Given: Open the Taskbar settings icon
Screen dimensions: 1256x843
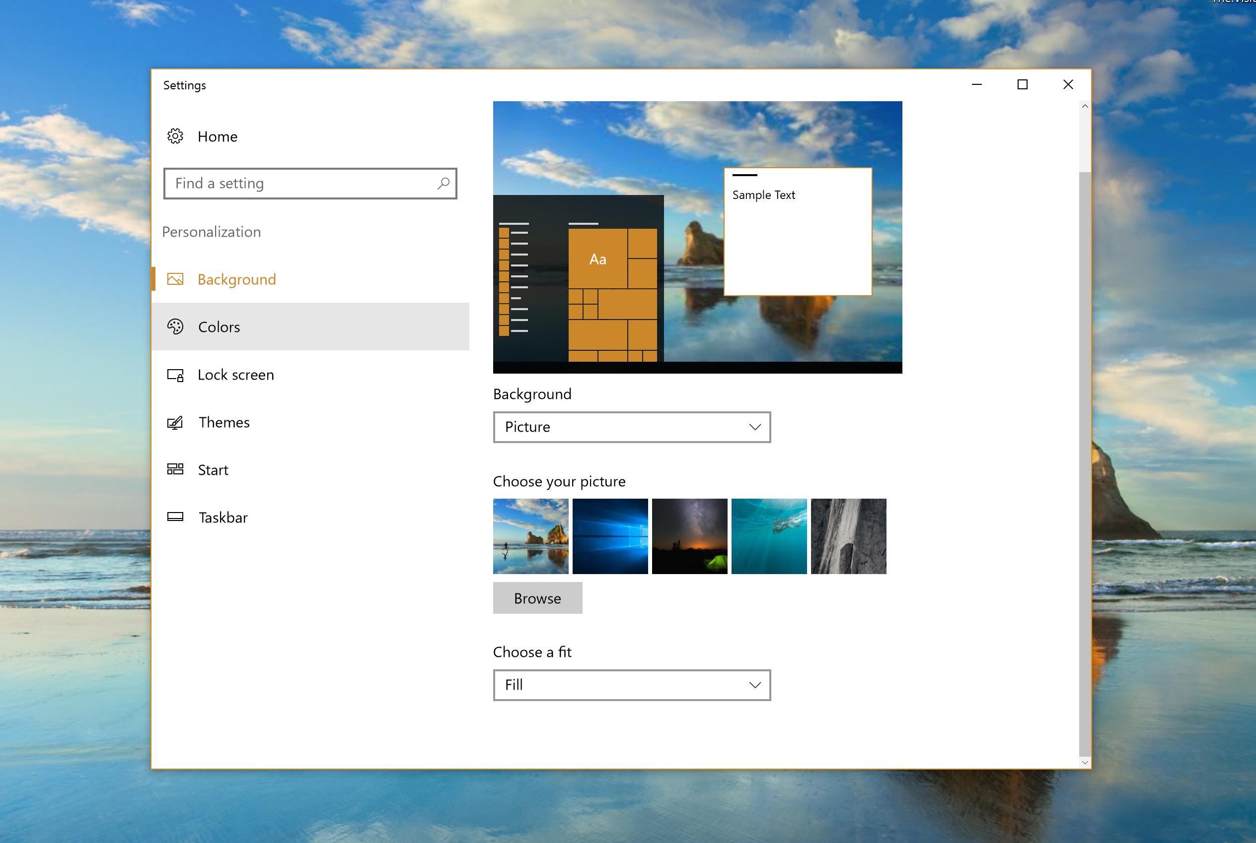Looking at the screenshot, I should click(175, 517).
